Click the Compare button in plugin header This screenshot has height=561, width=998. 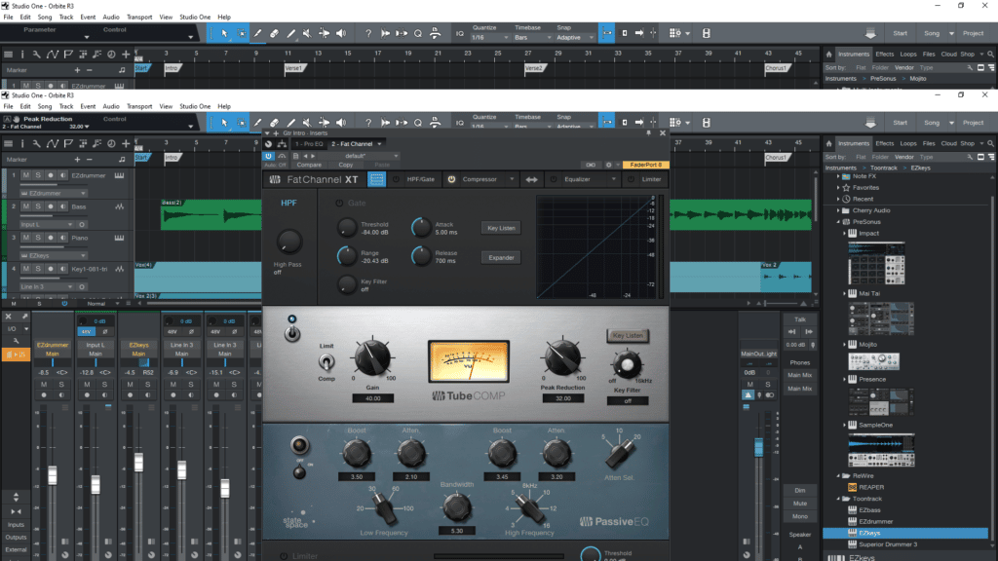point(309,165)
